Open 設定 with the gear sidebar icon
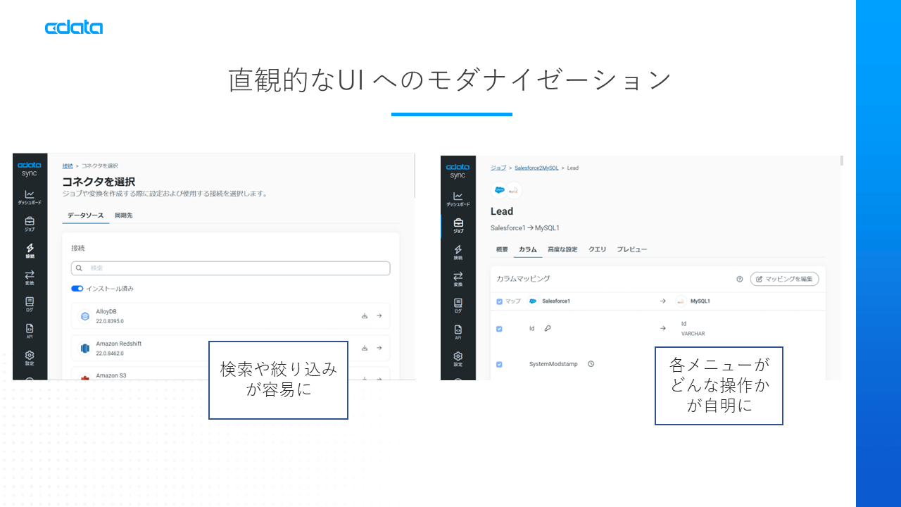 click(x=30, y=356)
